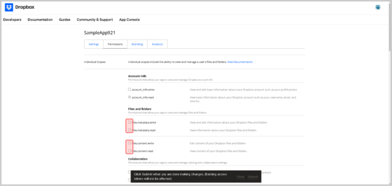
Task: Select the Permissions tab
Action: tap(115, 44)
